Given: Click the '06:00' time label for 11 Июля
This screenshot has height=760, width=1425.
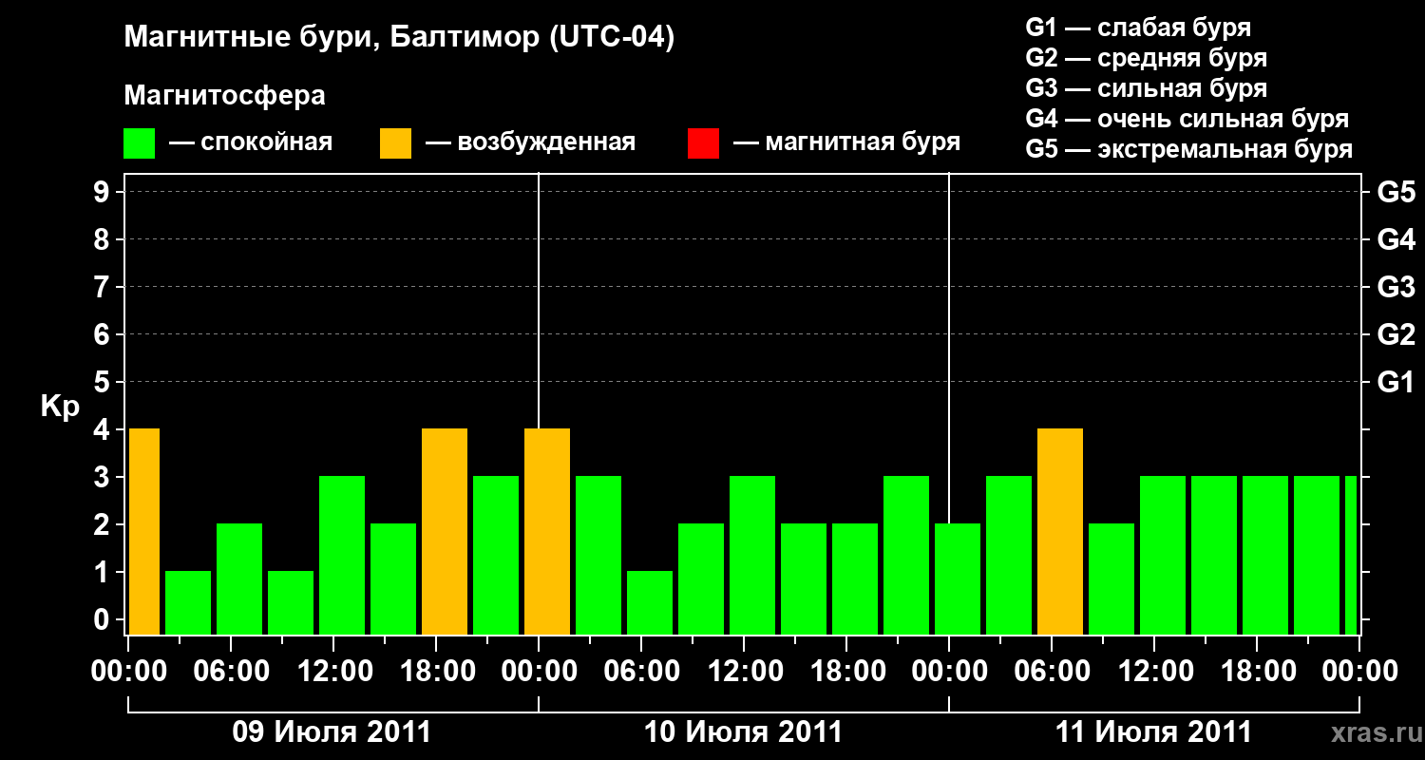Looking at the screenshot, I should (x=1052, y=672).
